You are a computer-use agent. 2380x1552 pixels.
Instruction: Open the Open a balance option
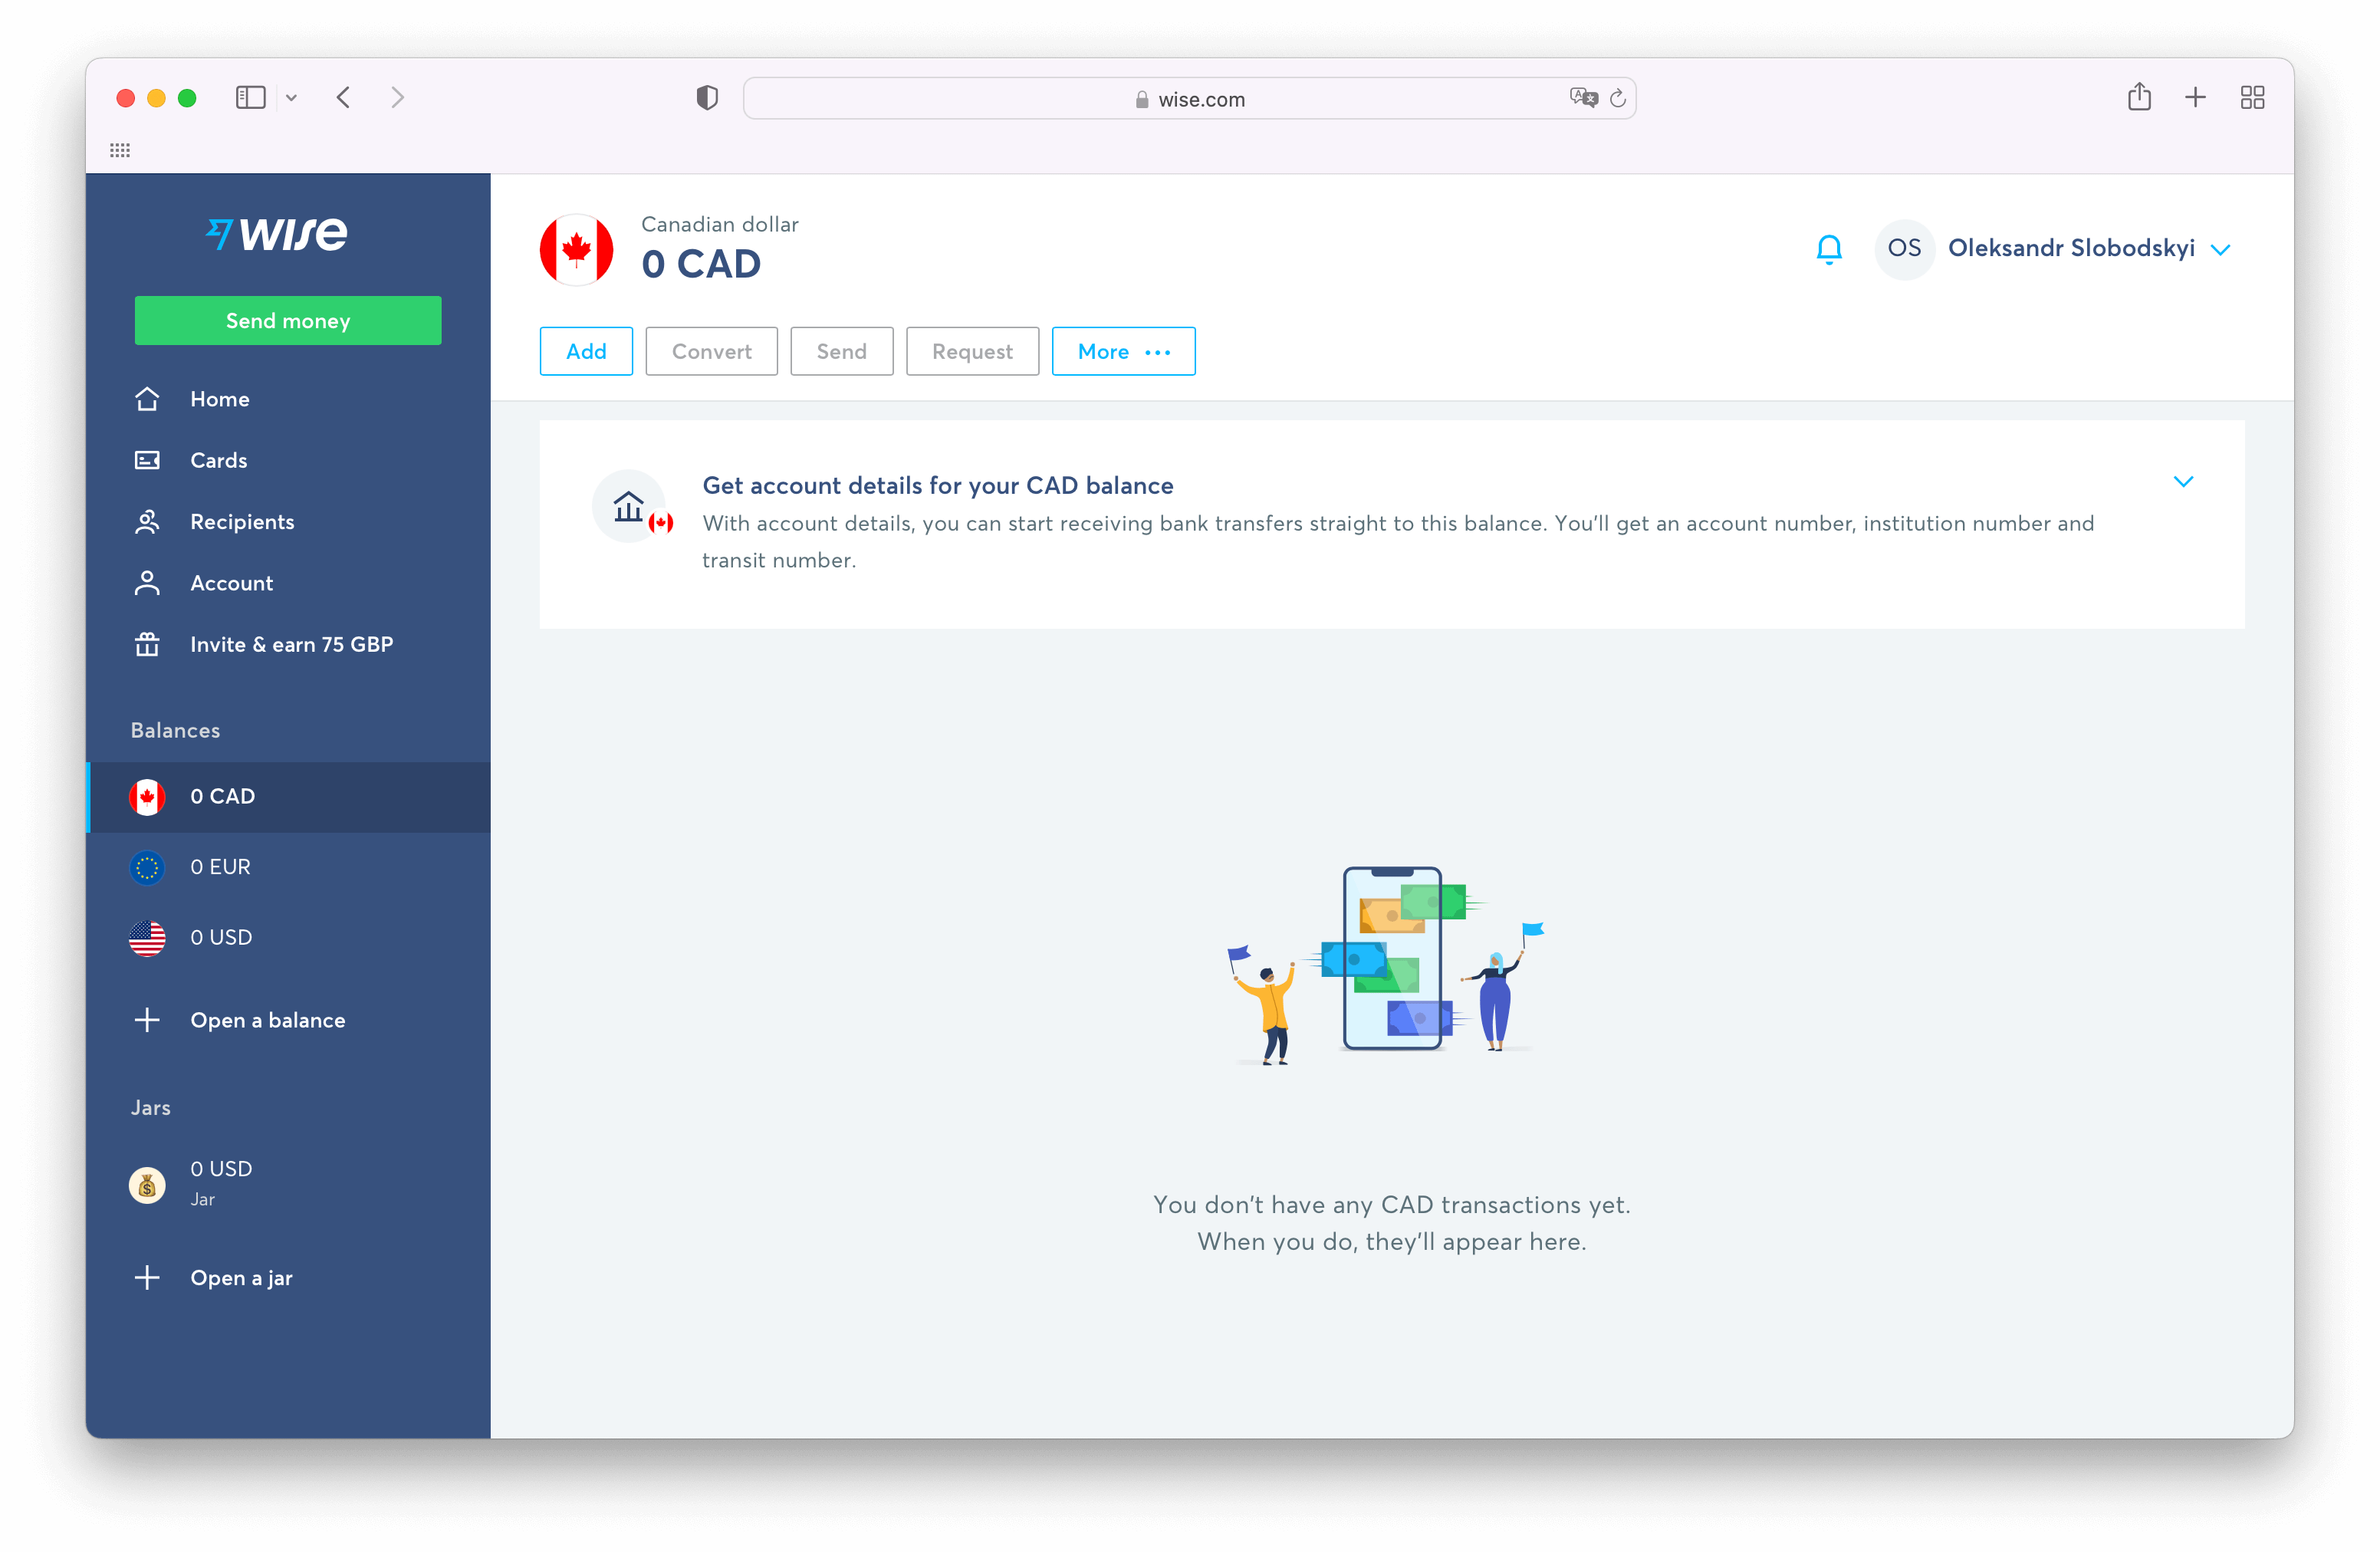coord(267,1020)
